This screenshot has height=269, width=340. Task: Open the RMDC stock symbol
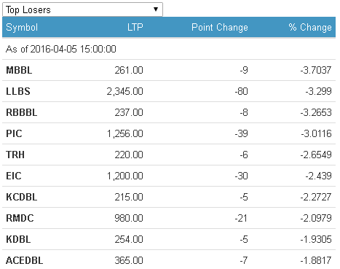(20, 218)
